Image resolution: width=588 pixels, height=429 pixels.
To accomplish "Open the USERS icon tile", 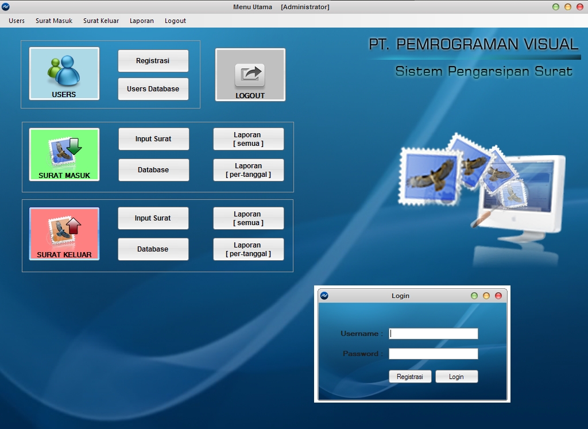I will 64,74.
